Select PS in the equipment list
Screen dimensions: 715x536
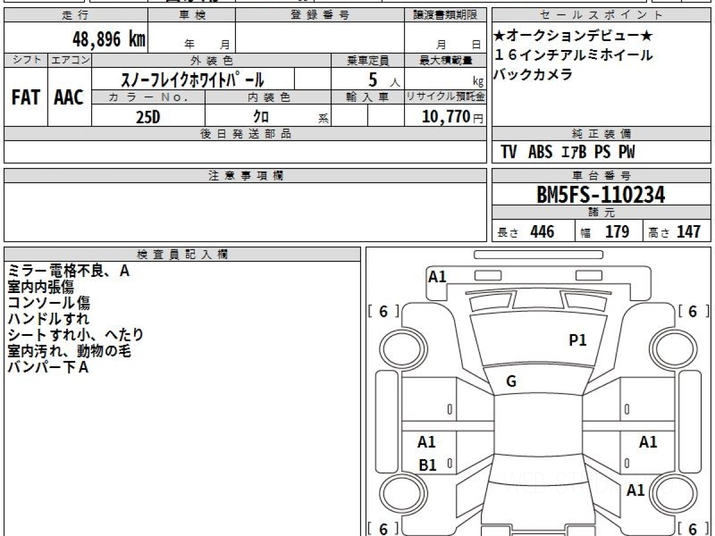tap(603, 152)
